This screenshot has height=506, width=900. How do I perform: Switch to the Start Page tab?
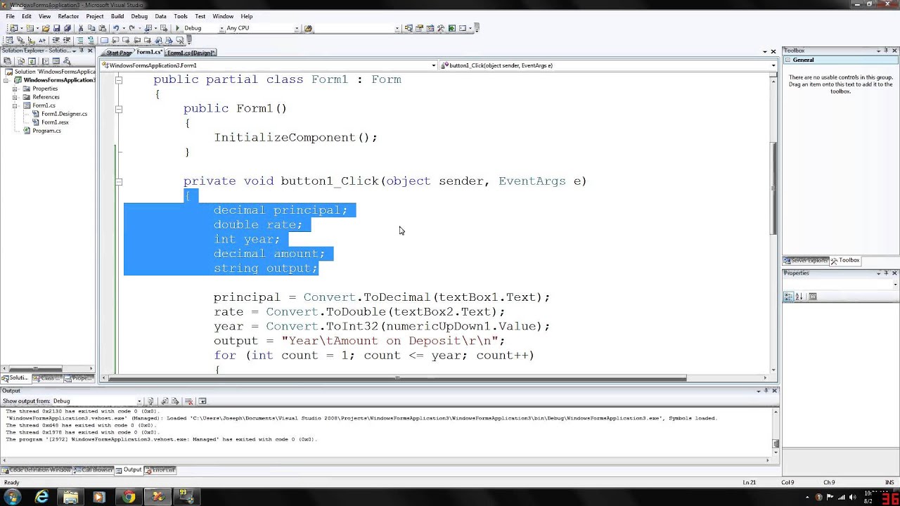(x=119, y=53)
